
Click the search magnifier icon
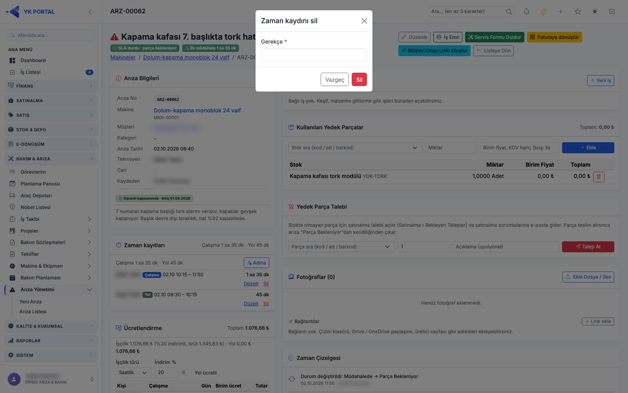point(509,11)
